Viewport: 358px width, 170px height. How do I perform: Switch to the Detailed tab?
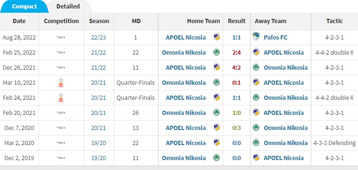click(68, 7)
